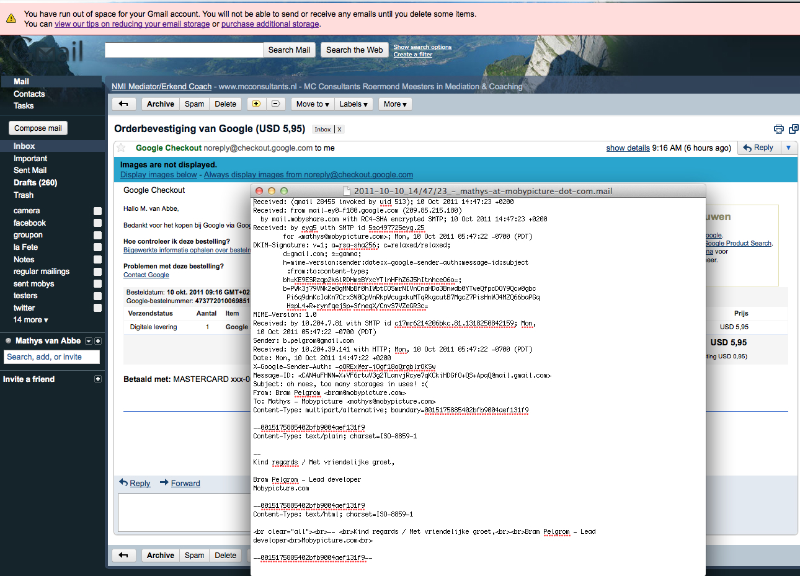800x576 pixels.
Task: Star the Google Checkout message
Action: 122,148
